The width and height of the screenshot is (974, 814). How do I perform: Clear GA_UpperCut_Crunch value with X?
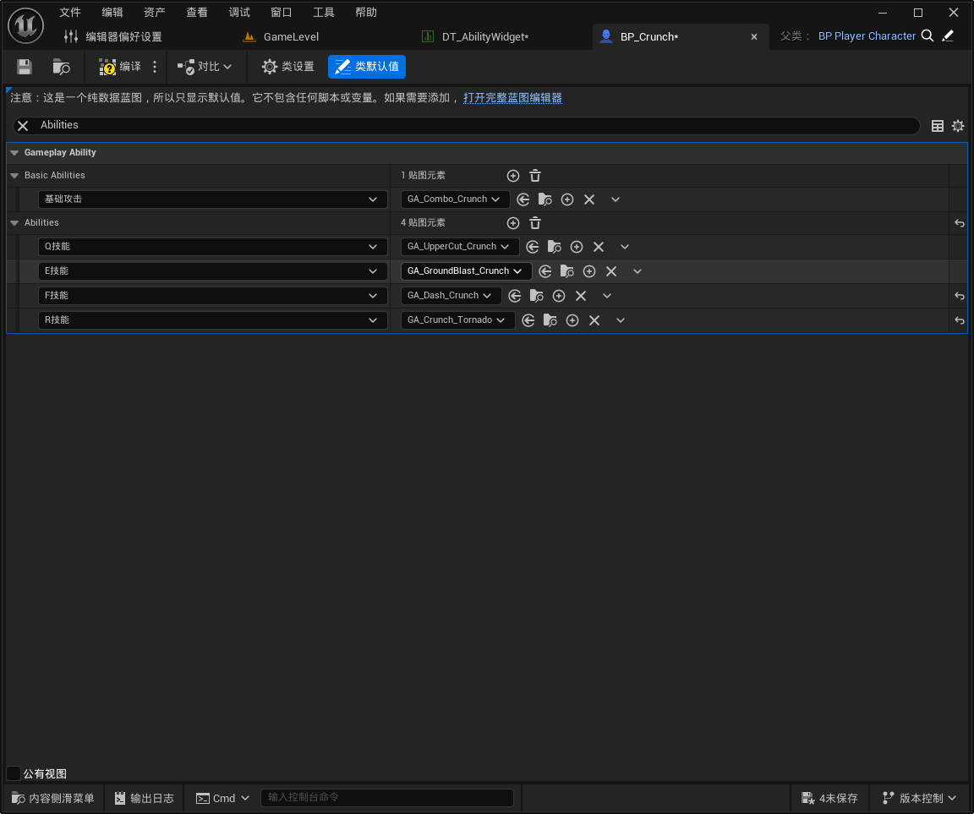pos(599,247)
